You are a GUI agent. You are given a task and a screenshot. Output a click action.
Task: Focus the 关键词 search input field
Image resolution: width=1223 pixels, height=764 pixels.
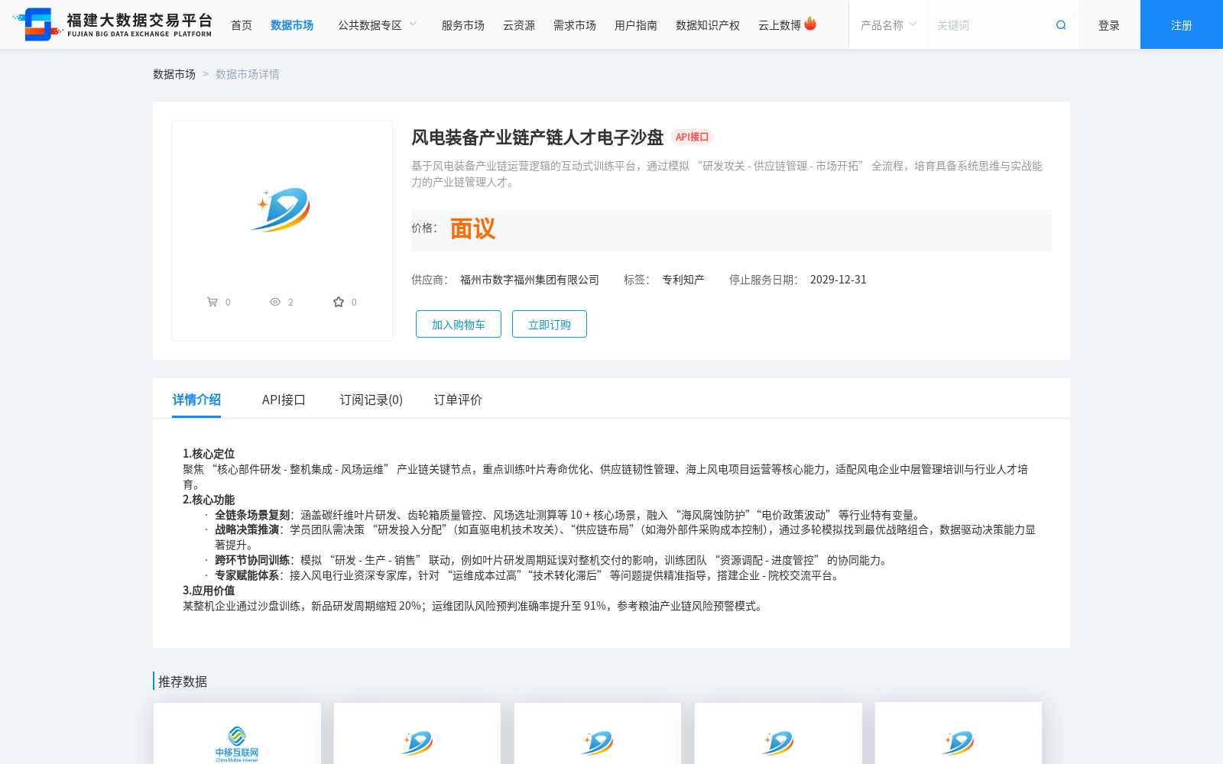coord(990,25)
